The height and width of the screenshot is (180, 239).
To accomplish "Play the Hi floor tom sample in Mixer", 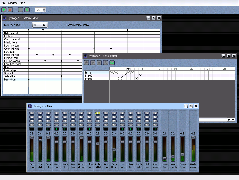I will point(89,113).
